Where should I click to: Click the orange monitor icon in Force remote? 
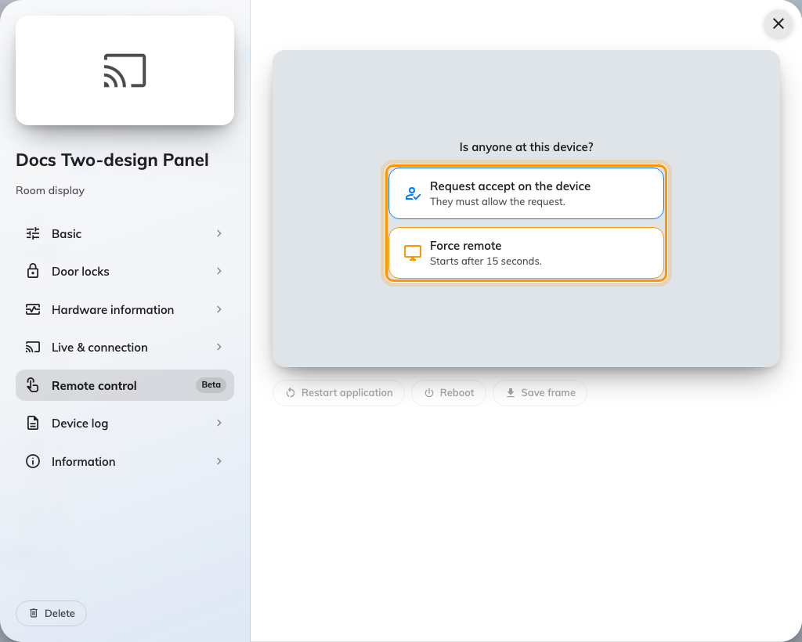[413, 253]
